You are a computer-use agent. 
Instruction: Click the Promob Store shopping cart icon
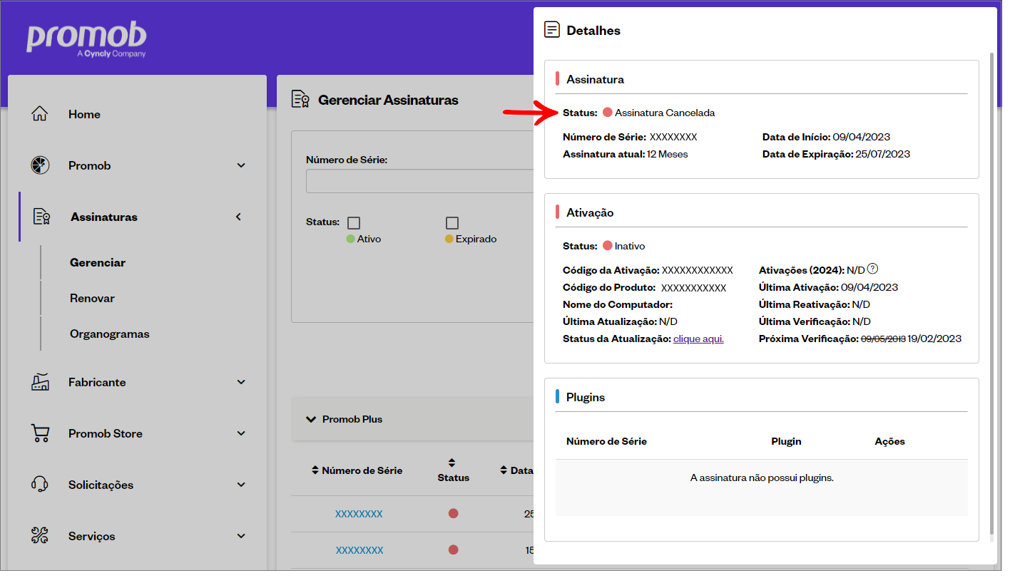40,433
